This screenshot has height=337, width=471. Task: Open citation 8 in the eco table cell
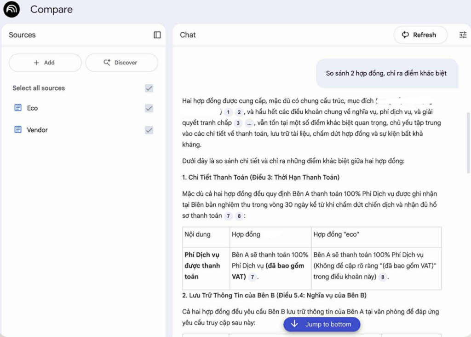click(x=383, y=277)
